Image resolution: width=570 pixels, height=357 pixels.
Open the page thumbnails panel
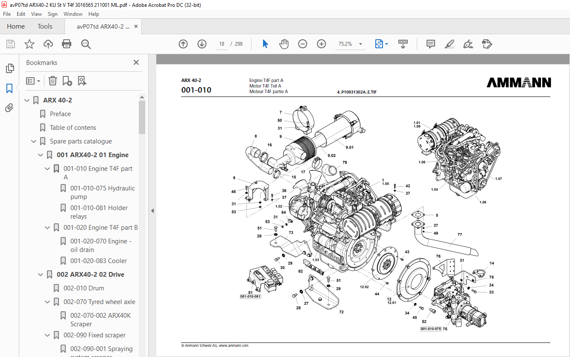(9, 68)
